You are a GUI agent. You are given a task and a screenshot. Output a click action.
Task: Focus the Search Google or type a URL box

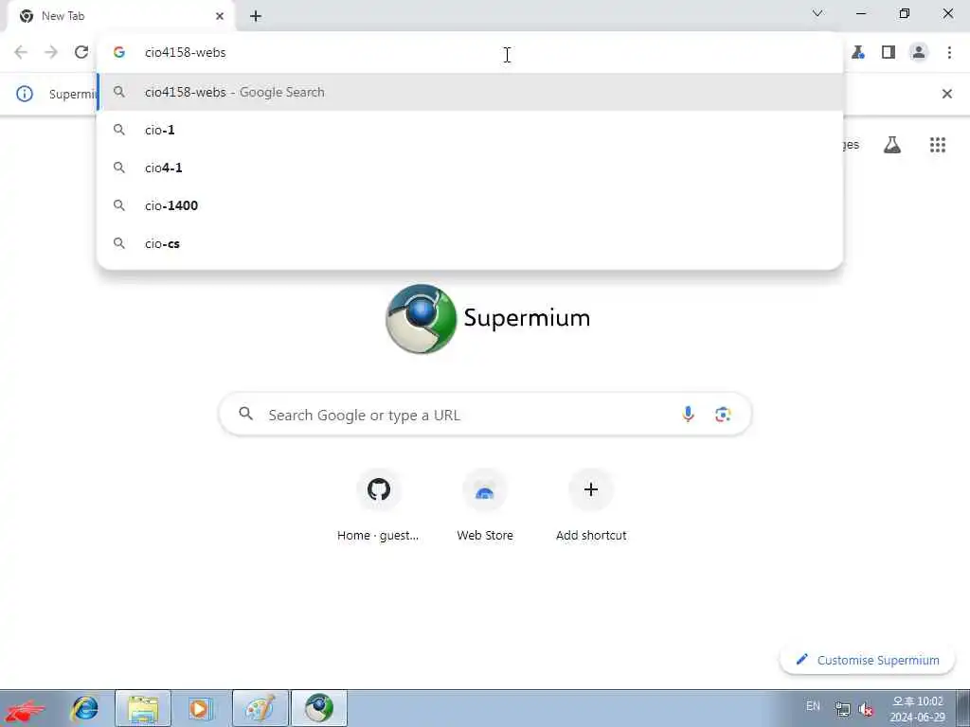[x=485, y=415]
